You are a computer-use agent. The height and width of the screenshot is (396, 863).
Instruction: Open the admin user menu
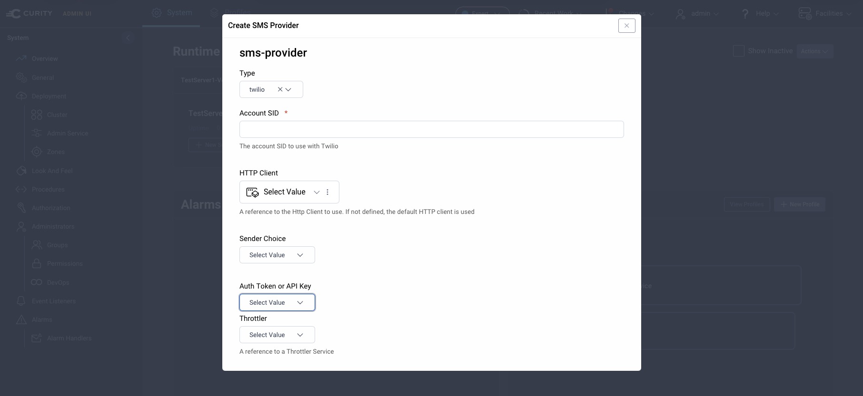point(697,13)
